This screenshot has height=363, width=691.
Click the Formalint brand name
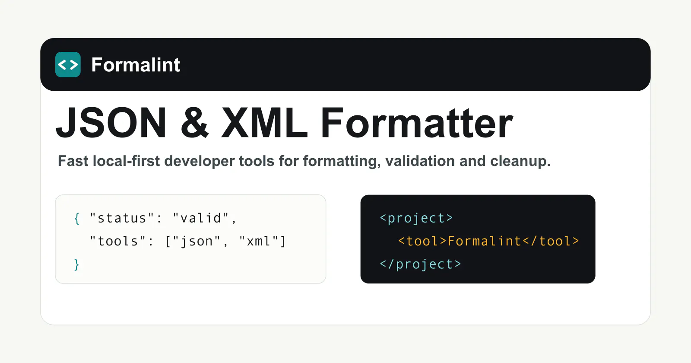tap(136, 65)
